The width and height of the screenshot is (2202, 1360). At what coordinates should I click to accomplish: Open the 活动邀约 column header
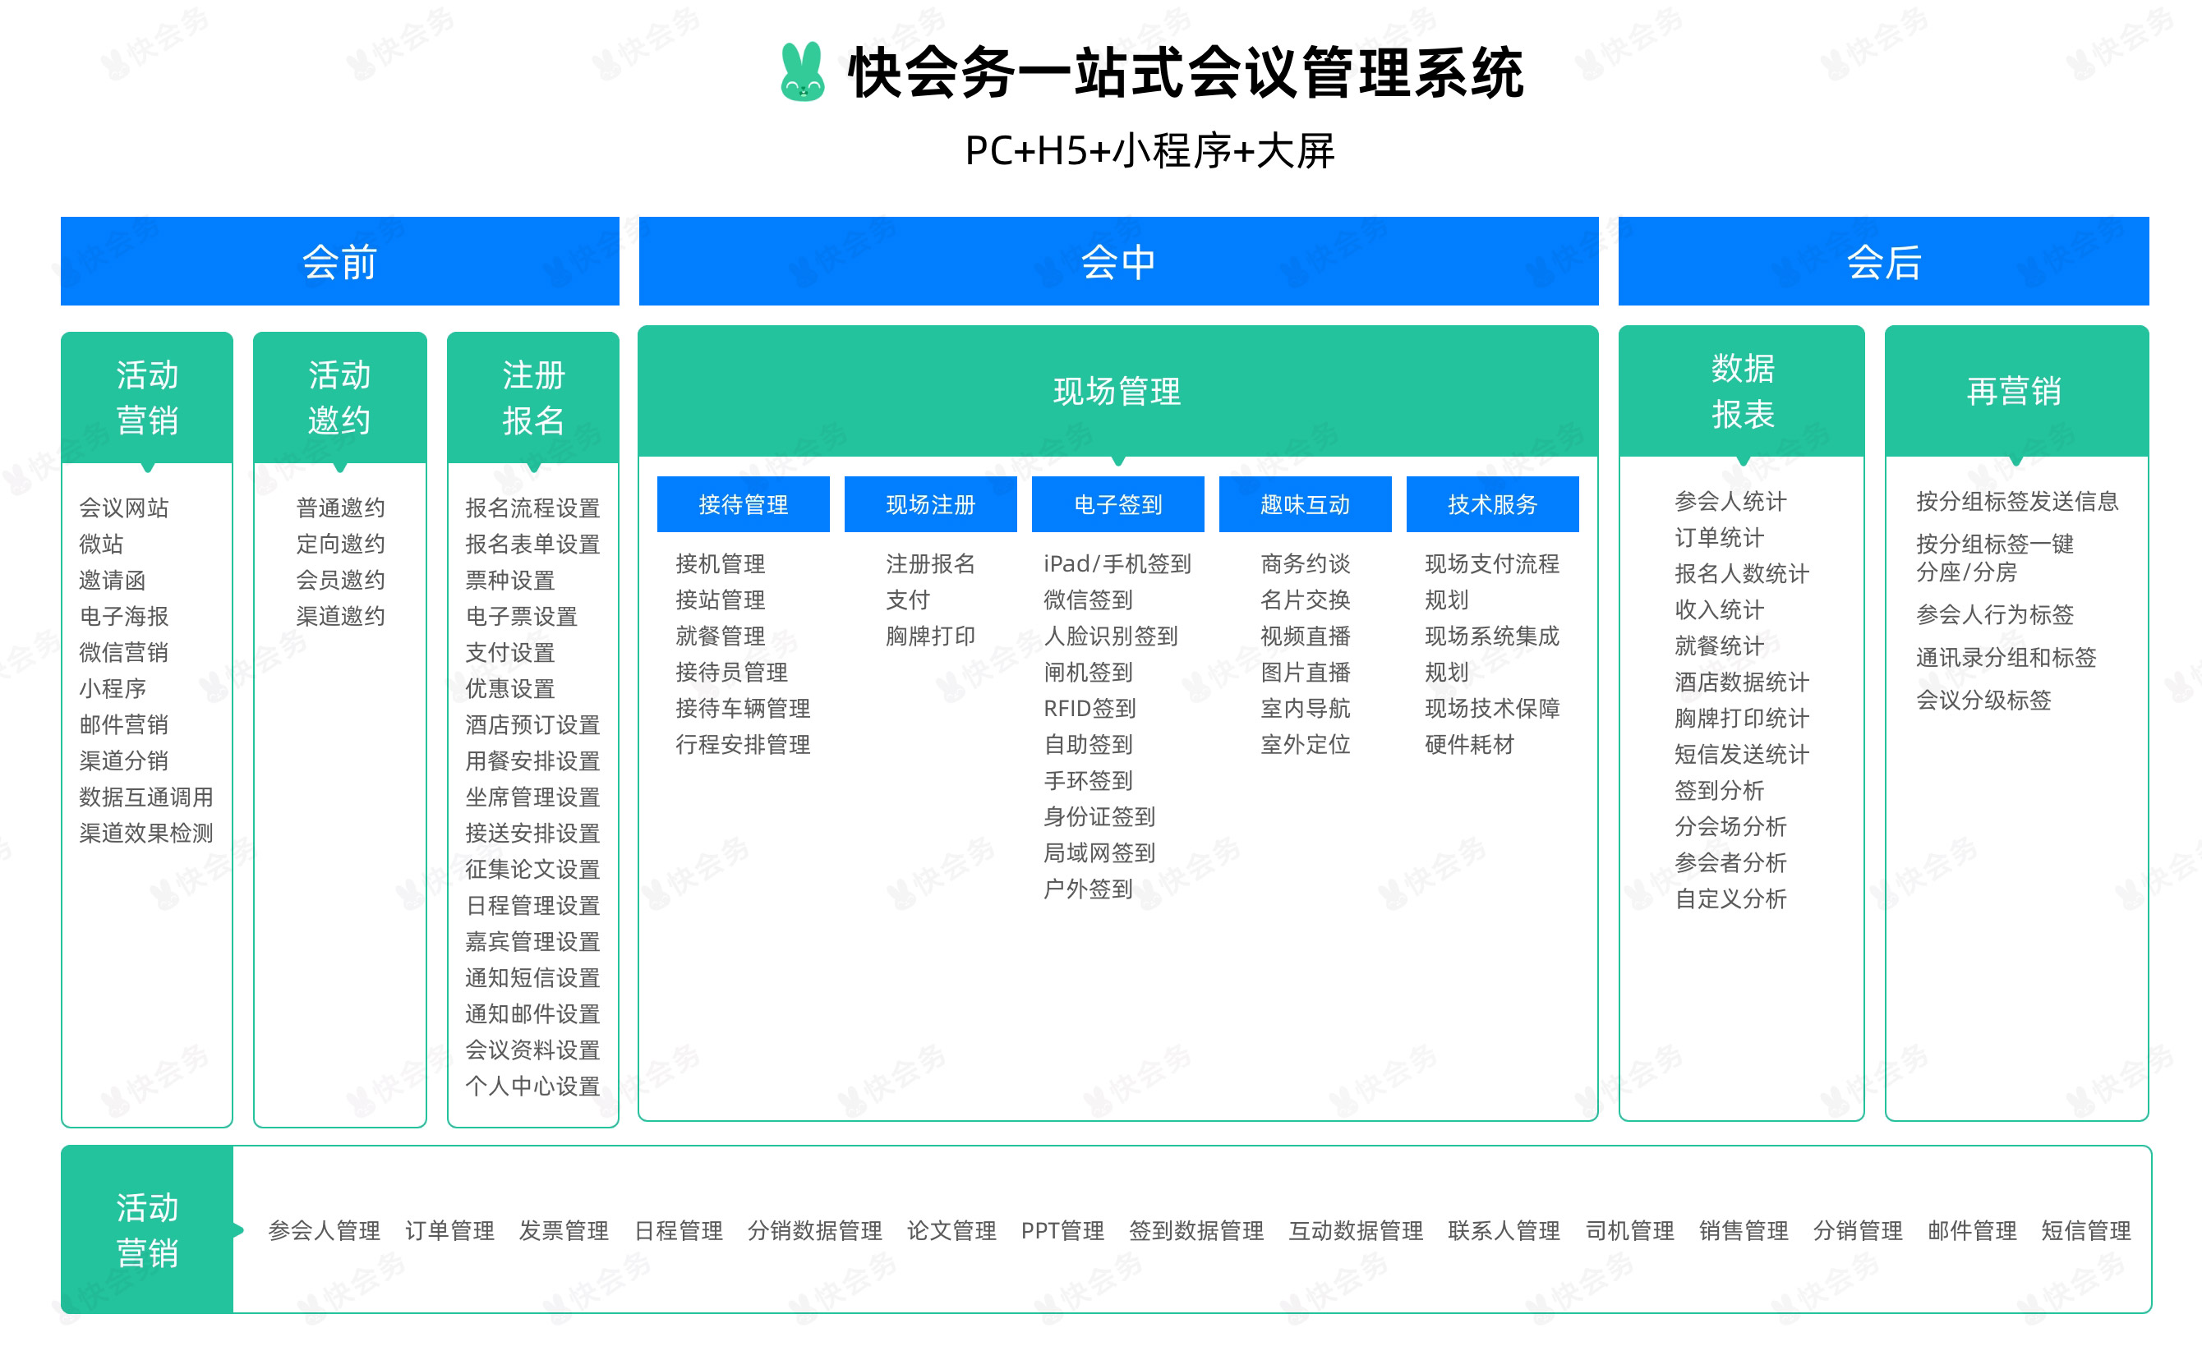pos(339,397)
